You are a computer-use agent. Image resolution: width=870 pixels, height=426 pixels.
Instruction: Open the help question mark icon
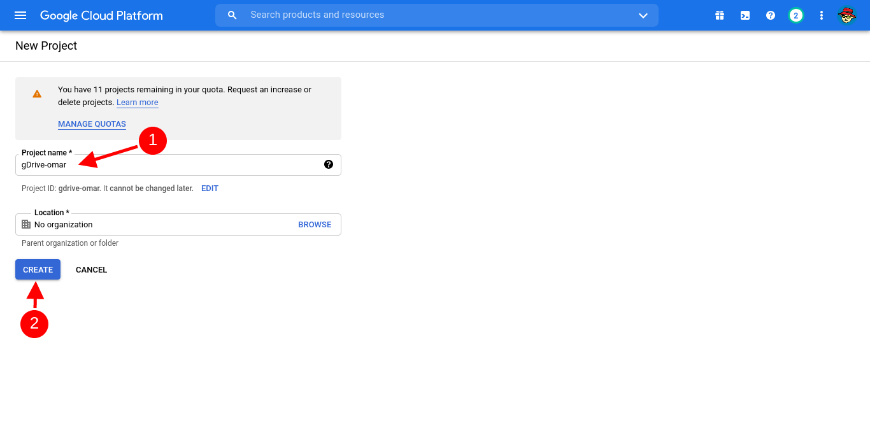point(771,15)
